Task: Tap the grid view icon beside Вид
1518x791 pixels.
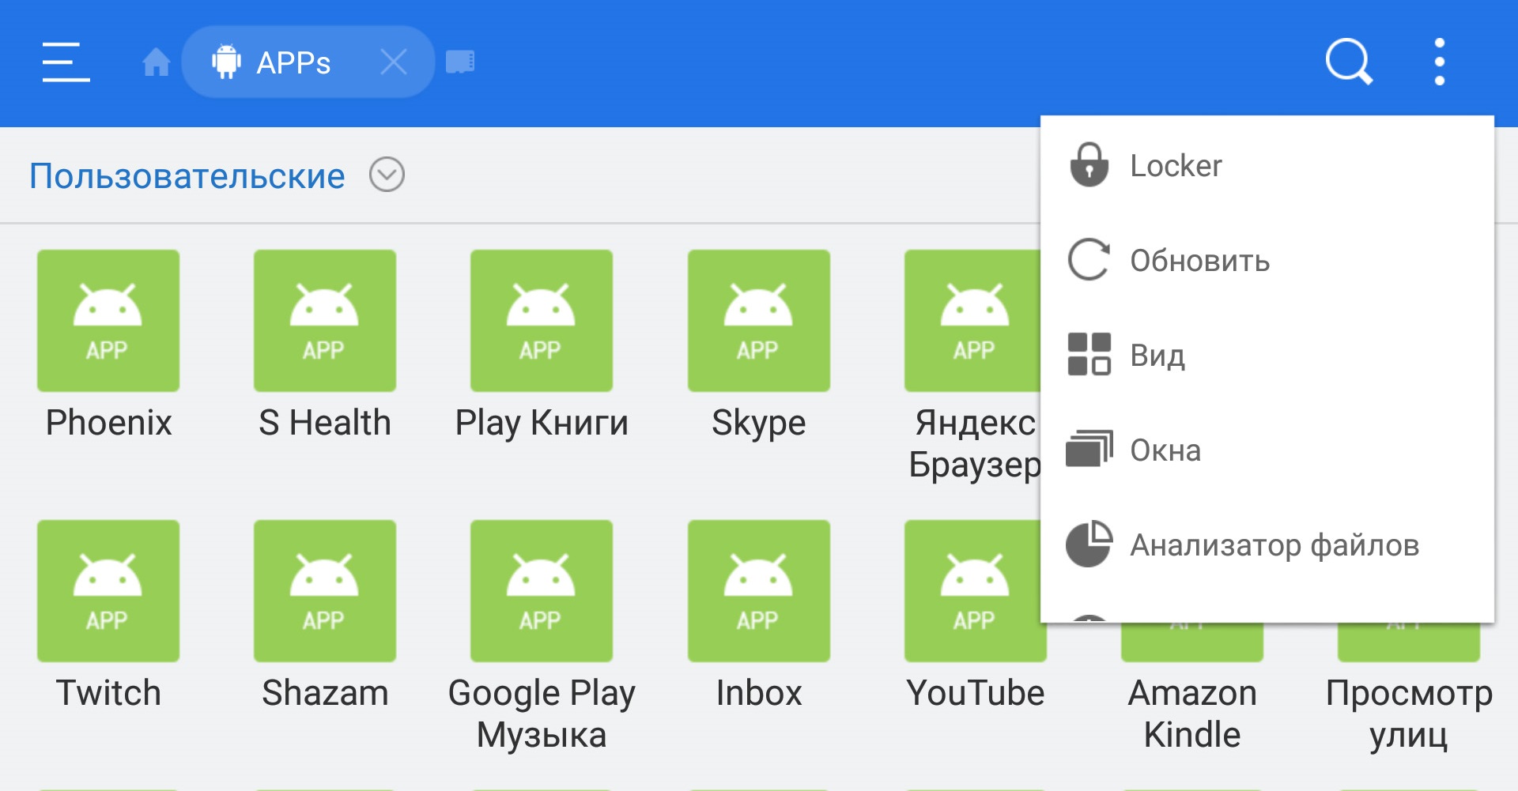Action: tap(1089, 354)
